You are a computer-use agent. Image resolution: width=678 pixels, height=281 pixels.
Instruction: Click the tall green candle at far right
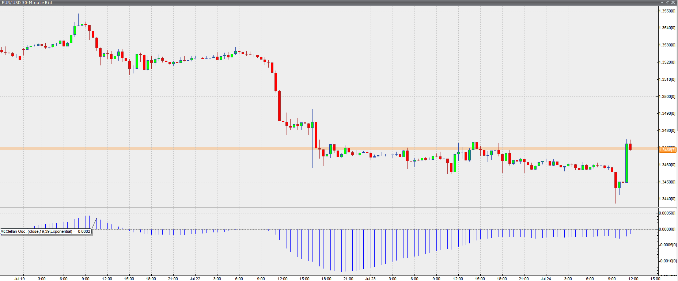coord(626,163)
